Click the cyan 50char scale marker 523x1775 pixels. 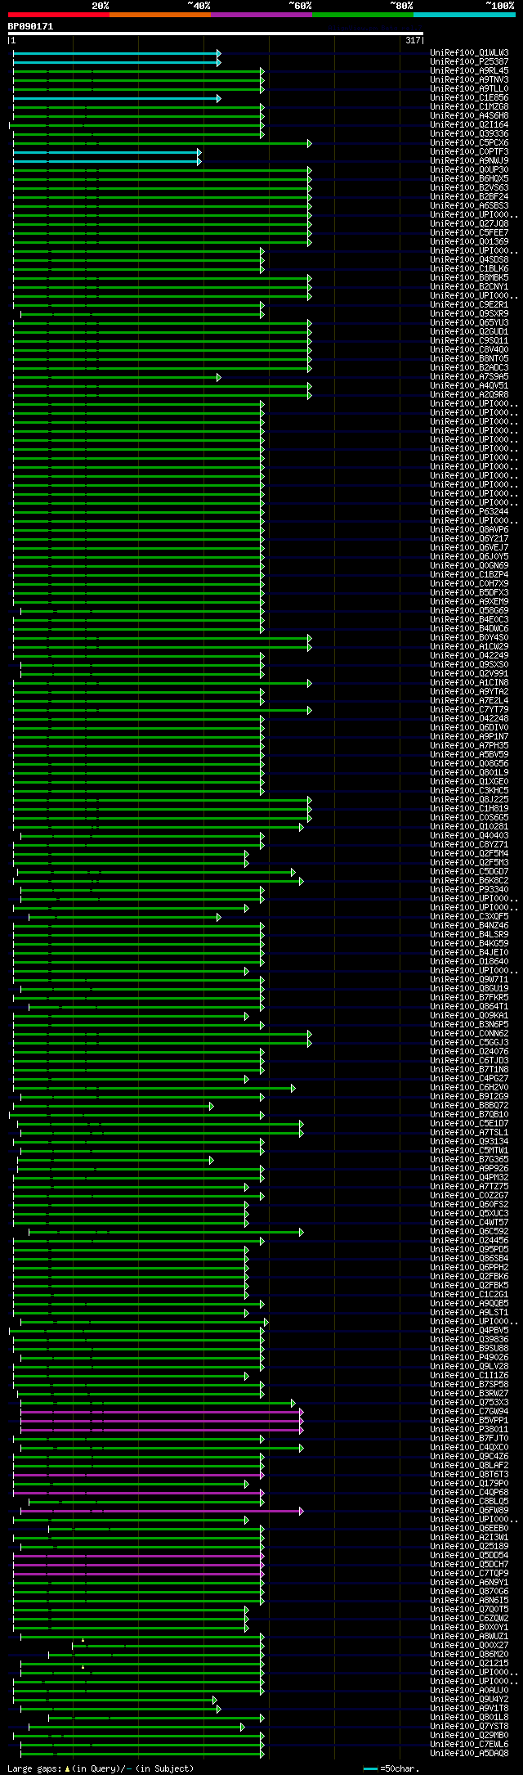pos(371,1768)
